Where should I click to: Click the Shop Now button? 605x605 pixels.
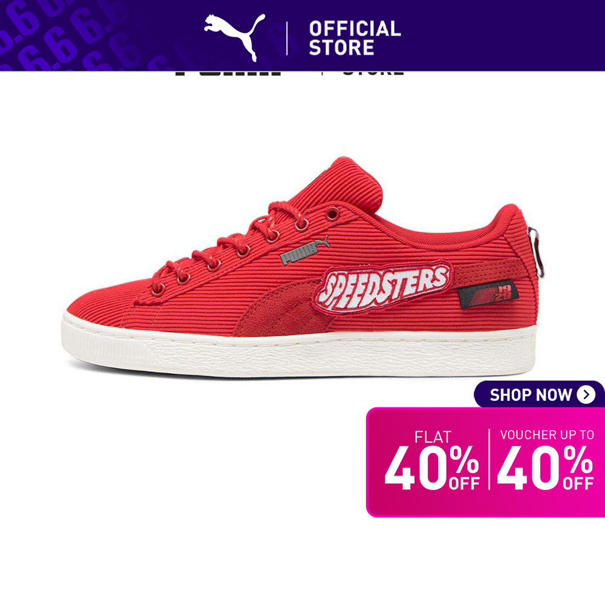pyautogui.click(x=539, y=394)
